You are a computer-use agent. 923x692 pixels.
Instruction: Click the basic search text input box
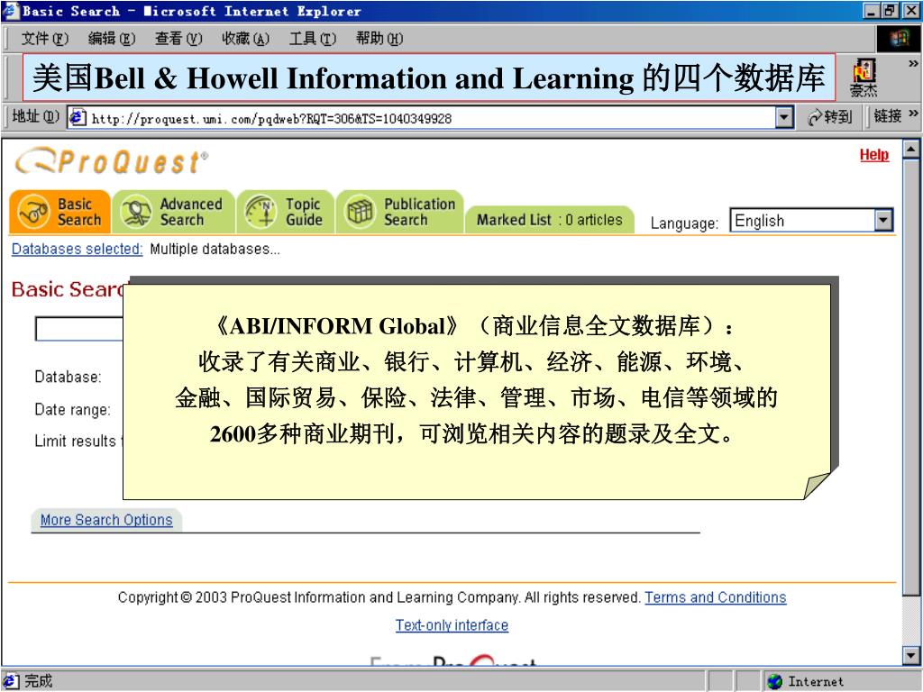click(x=79, y=329)
